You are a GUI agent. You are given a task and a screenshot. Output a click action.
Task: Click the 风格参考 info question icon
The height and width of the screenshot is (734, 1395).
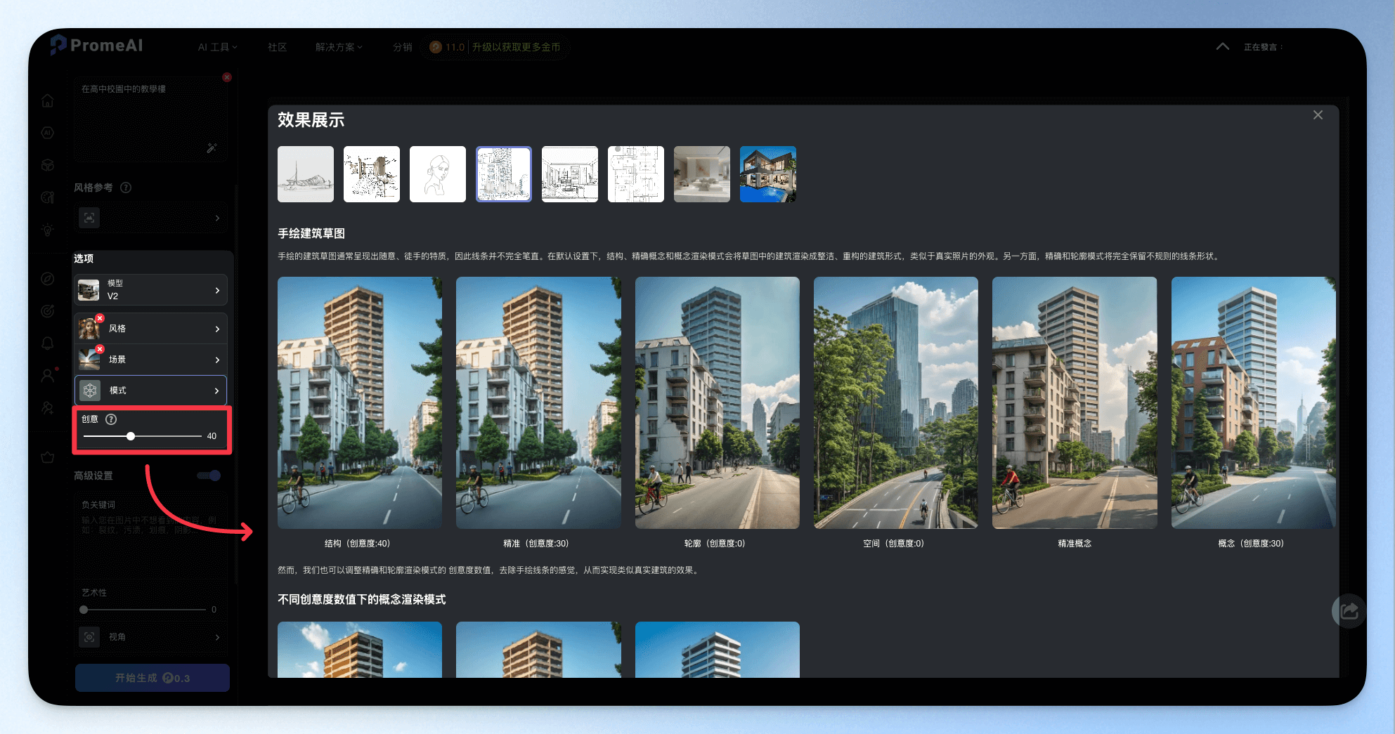126,188
